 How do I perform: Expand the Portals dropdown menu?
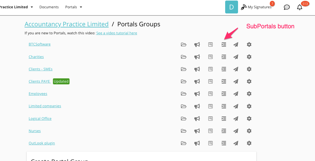[x=74, y=7]
